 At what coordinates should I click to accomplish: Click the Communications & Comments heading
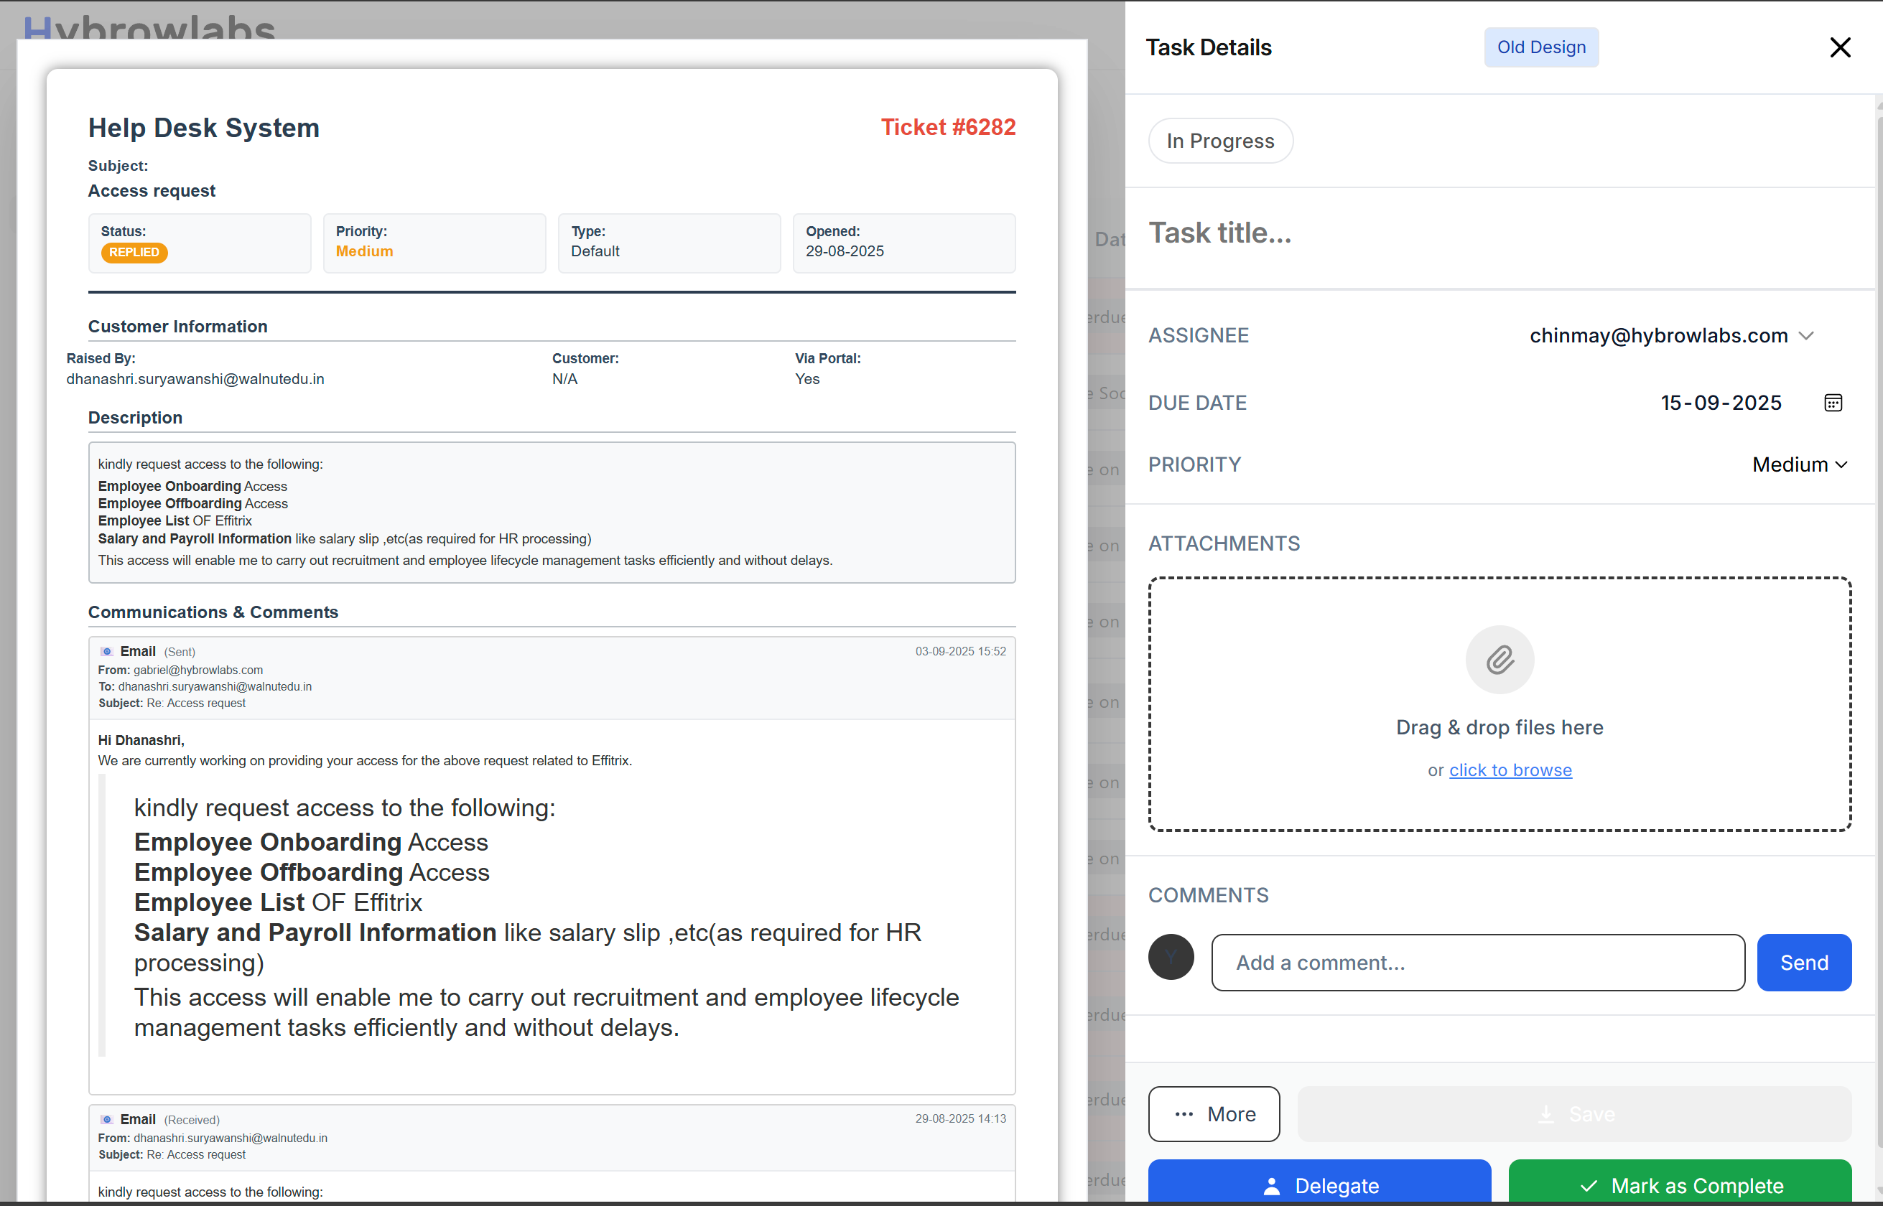click(213, 612)
